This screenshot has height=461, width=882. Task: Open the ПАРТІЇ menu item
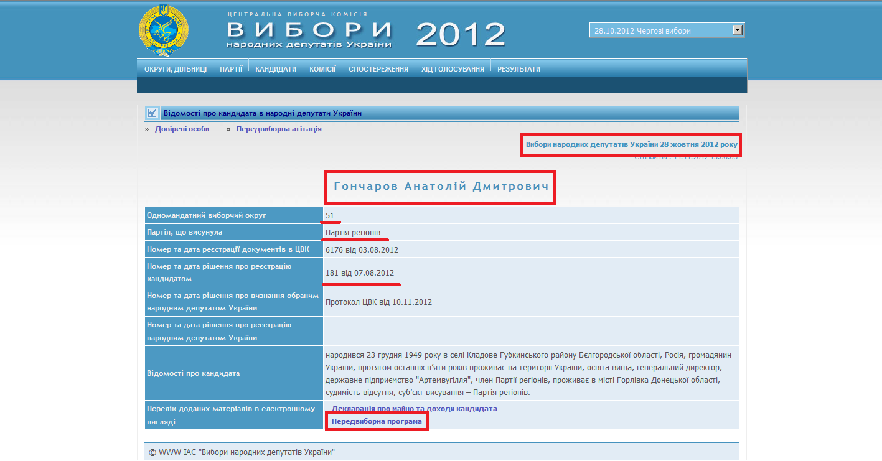click(231, 69)
